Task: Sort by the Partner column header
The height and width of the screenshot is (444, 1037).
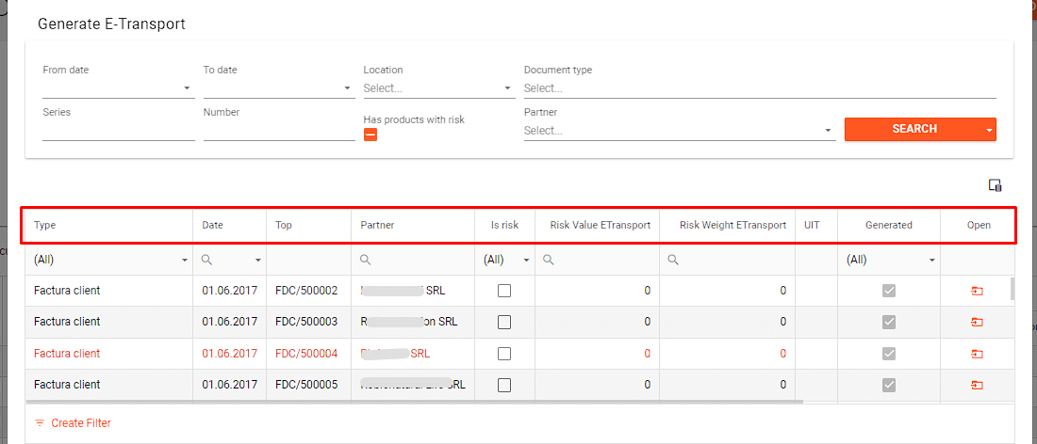Action: 377,226
